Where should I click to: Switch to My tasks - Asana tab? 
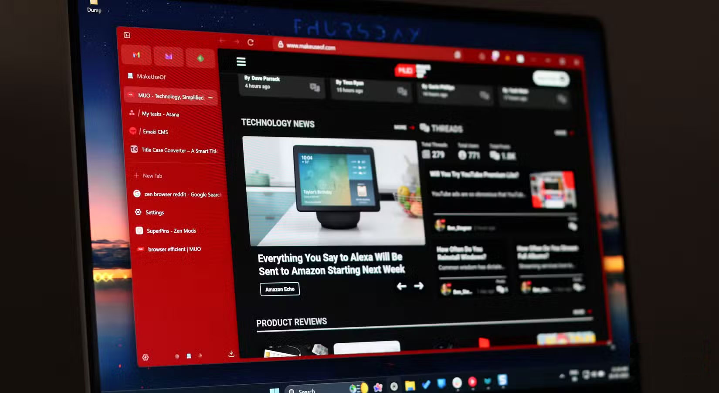click(x=160, y=114)
